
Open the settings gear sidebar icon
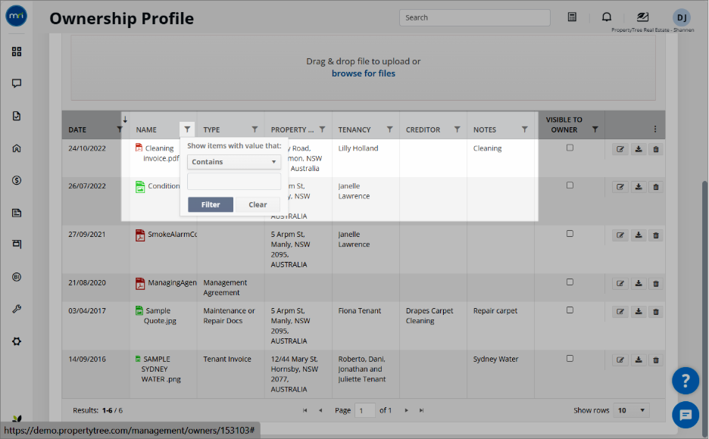tap(17, 341)
